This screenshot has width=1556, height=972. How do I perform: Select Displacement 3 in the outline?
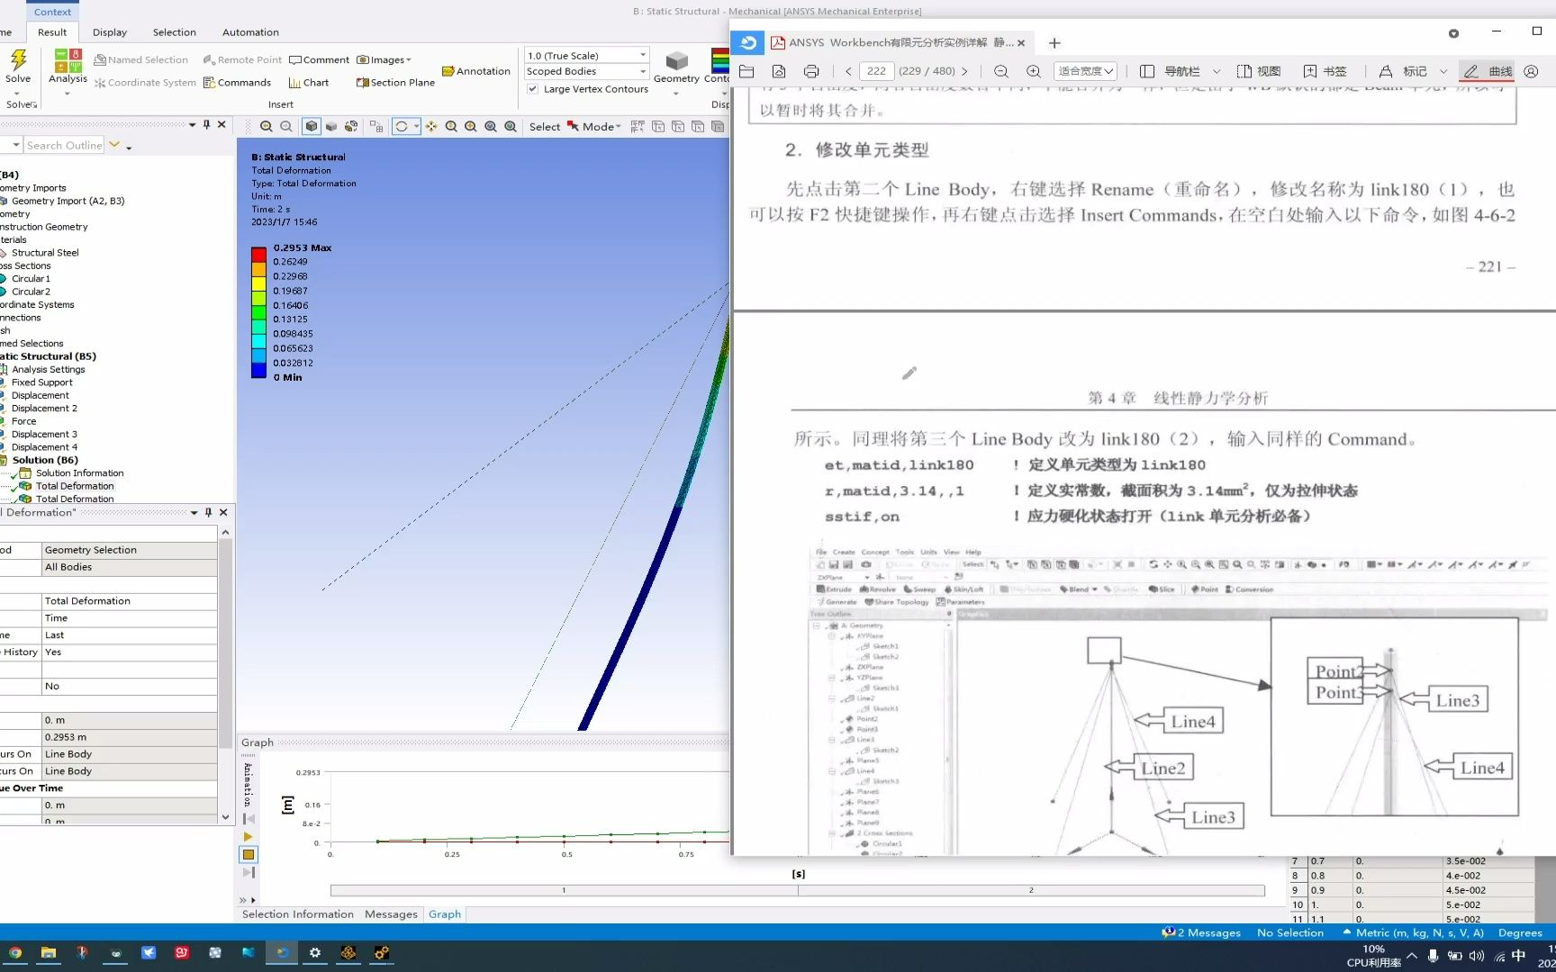(x=44, y=434)
